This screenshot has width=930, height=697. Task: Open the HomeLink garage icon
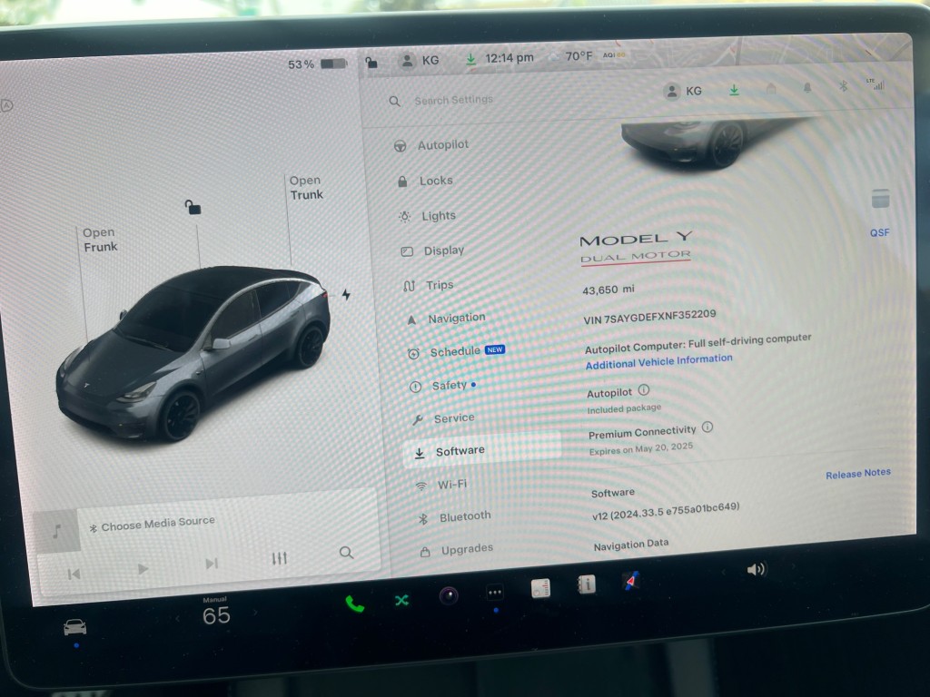point(771,88)
